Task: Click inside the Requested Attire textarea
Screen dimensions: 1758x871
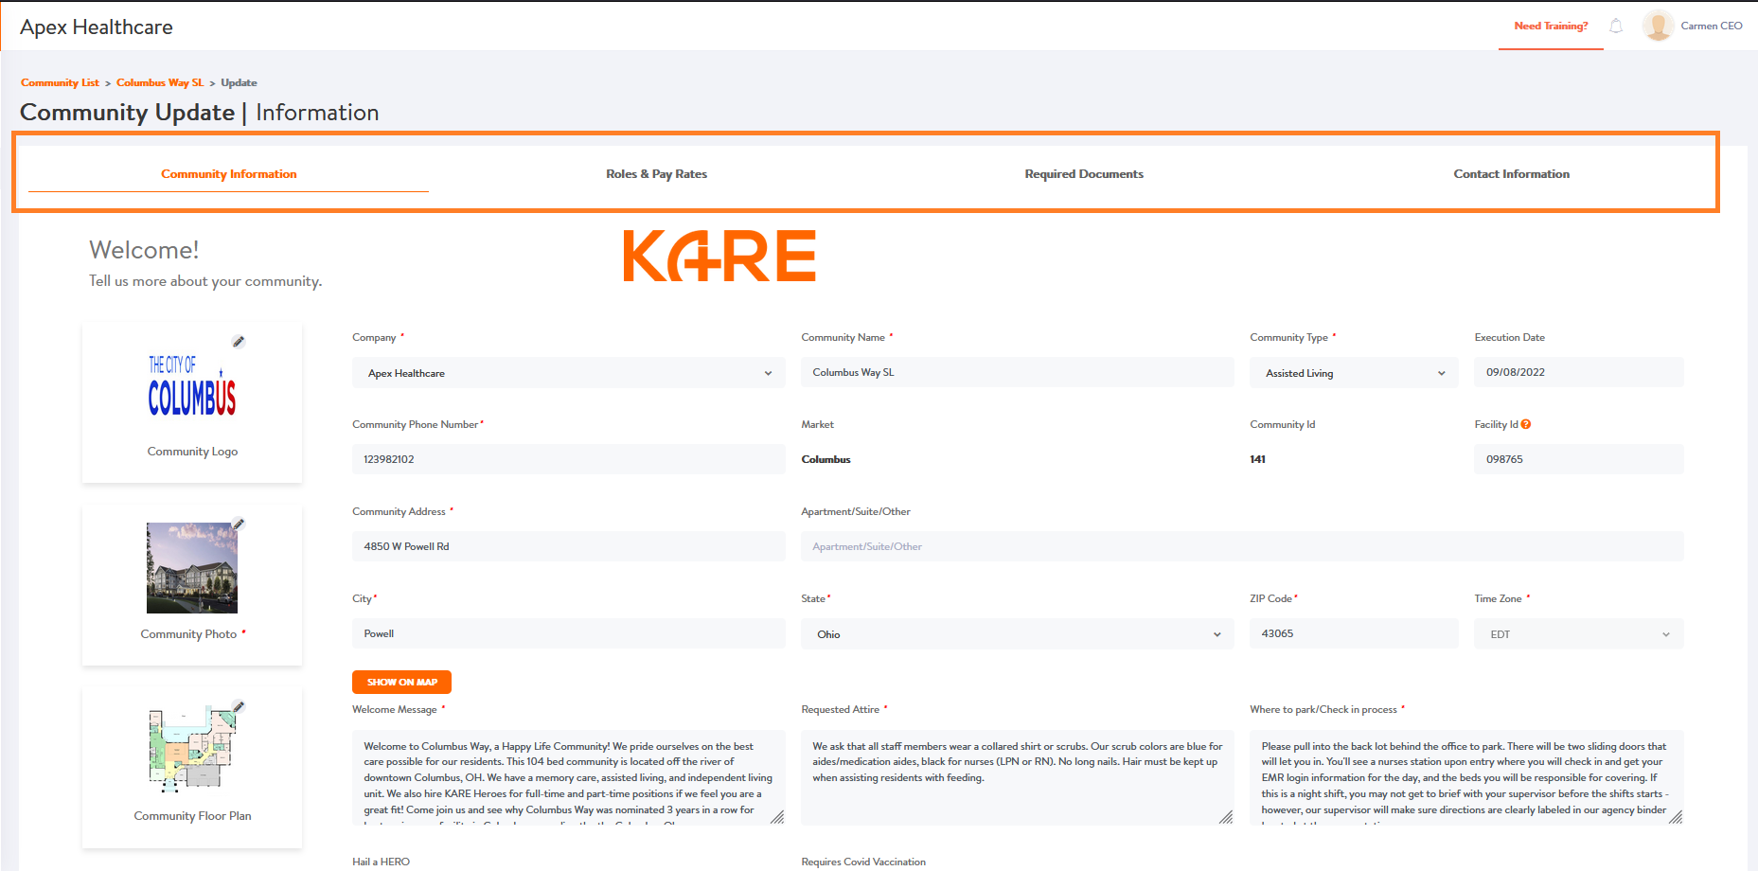Action: point(1018,777)
